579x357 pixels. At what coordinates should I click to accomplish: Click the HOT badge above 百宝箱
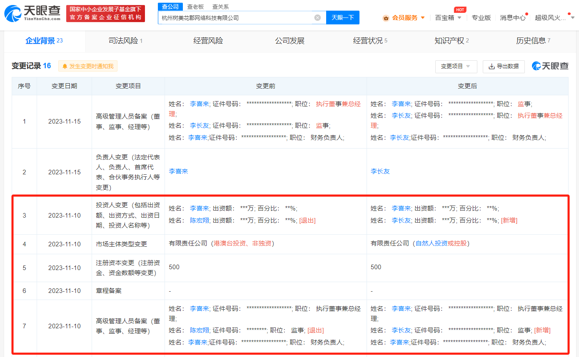pos(460,9)
